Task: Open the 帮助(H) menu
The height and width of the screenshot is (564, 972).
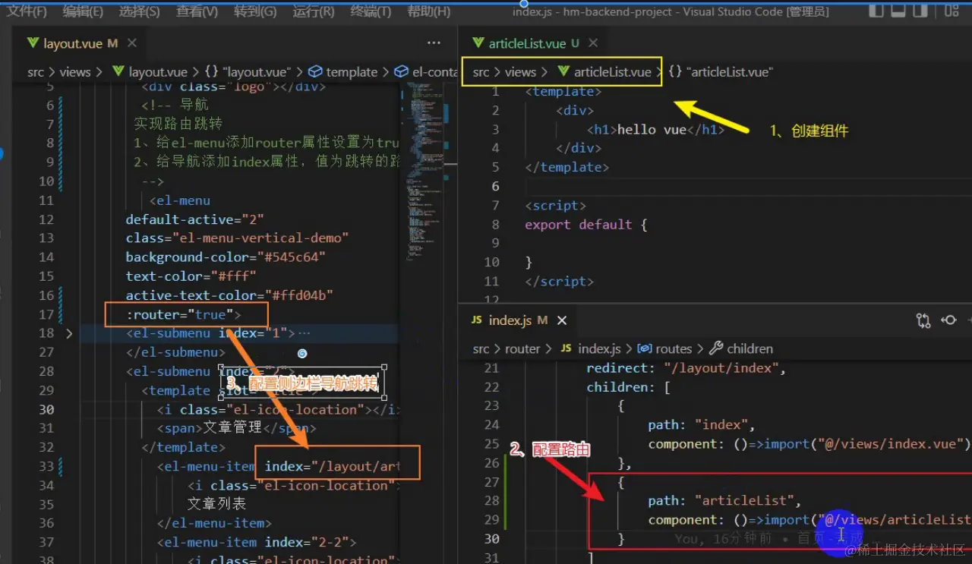Action: (428, 11)
